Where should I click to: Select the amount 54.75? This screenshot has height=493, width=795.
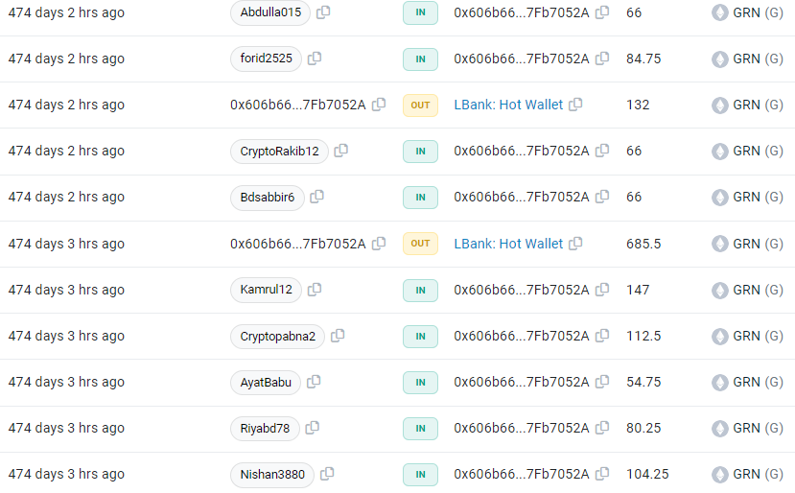pos(643,383)
